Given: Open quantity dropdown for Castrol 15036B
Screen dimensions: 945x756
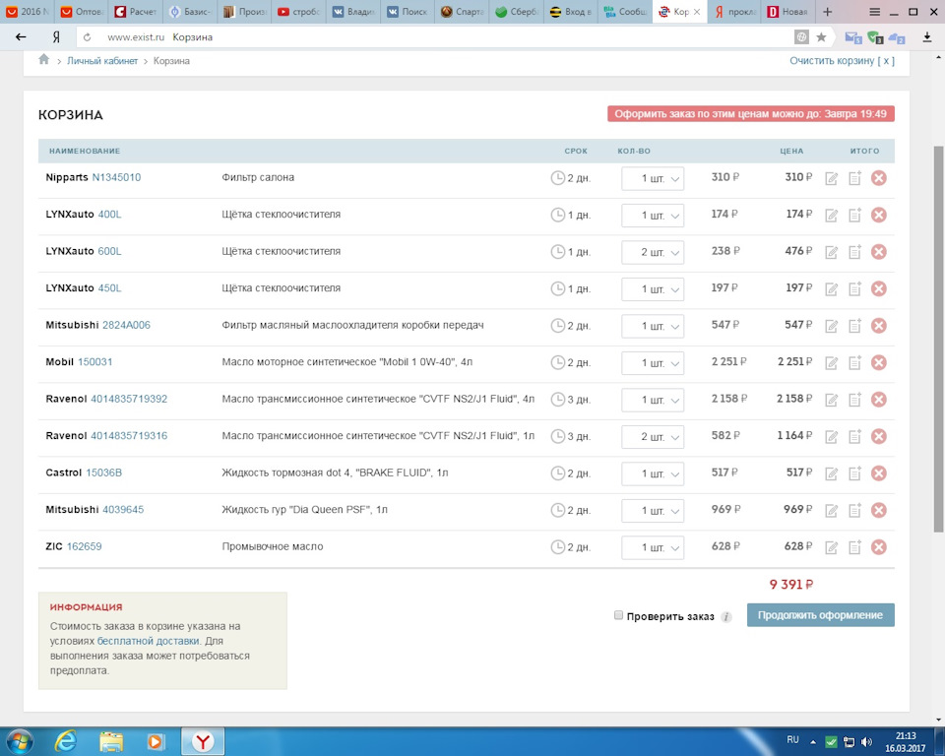Looking at the screenshot, I should pyautogui.click(x=653, y=473).
